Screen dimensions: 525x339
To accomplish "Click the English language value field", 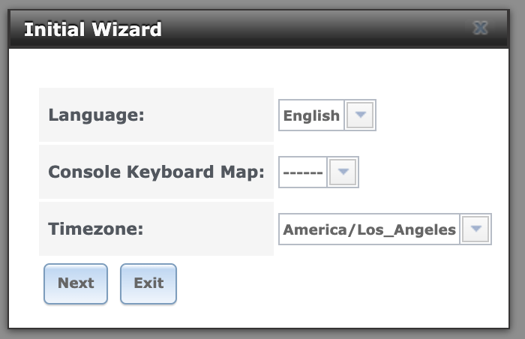I will point(311,115).
